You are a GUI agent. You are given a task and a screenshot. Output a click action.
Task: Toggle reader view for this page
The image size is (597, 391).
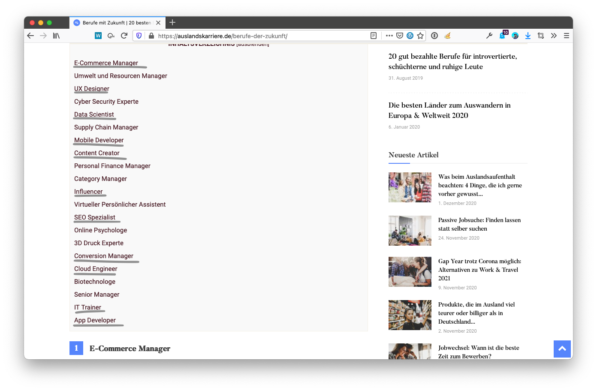tap(374, 36)
